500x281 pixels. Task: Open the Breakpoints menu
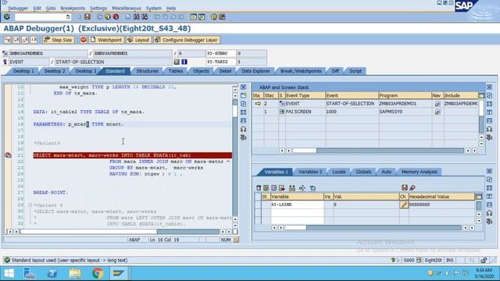(73, 9)
